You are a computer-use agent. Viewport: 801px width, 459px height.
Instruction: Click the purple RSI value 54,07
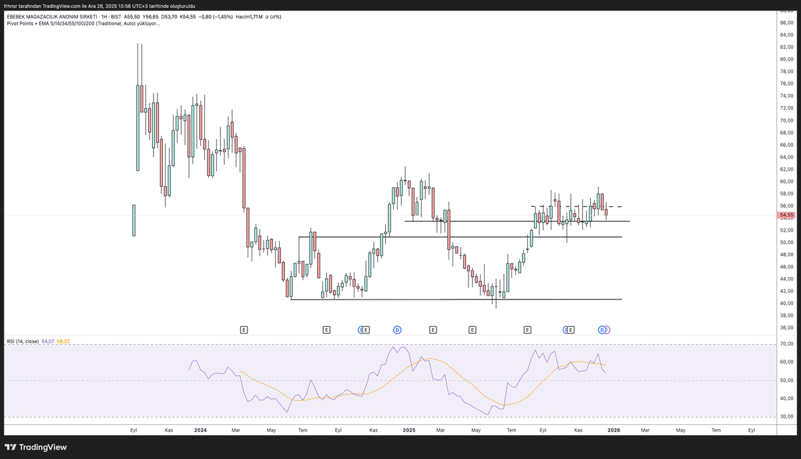click(x=48, y=341)
